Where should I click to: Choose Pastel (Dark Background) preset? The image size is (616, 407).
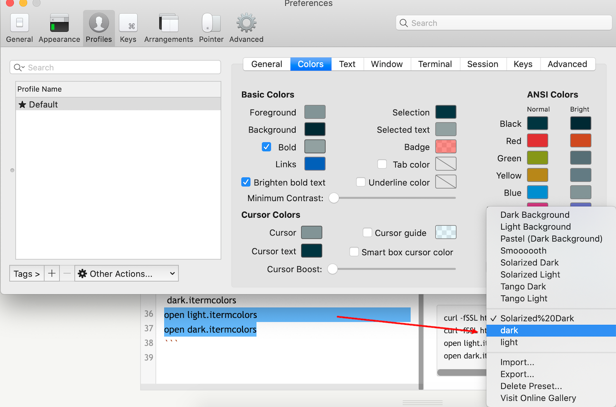[x=551, y=239]
